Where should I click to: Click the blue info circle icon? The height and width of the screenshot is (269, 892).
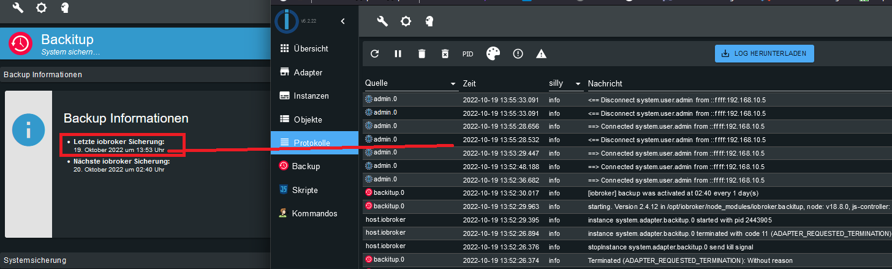[29, 129]
